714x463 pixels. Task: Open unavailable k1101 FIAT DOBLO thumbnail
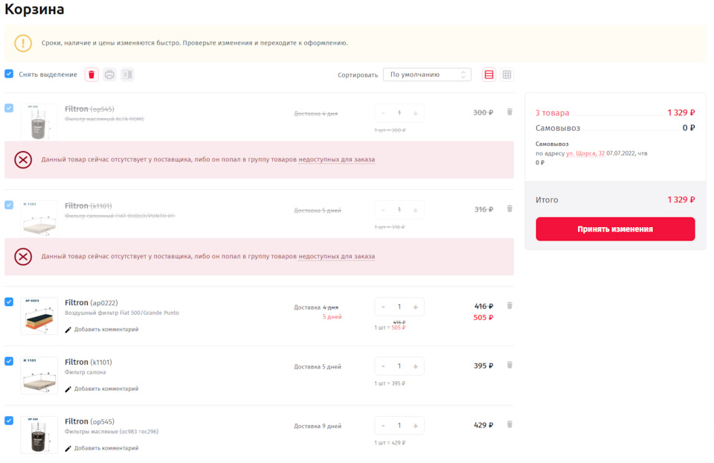[39, 219]
